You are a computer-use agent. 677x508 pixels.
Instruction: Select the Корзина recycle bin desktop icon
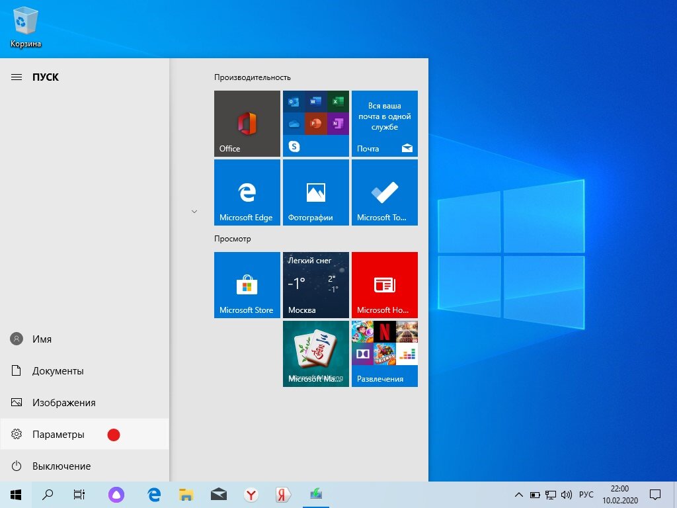[x=26, y=26]
